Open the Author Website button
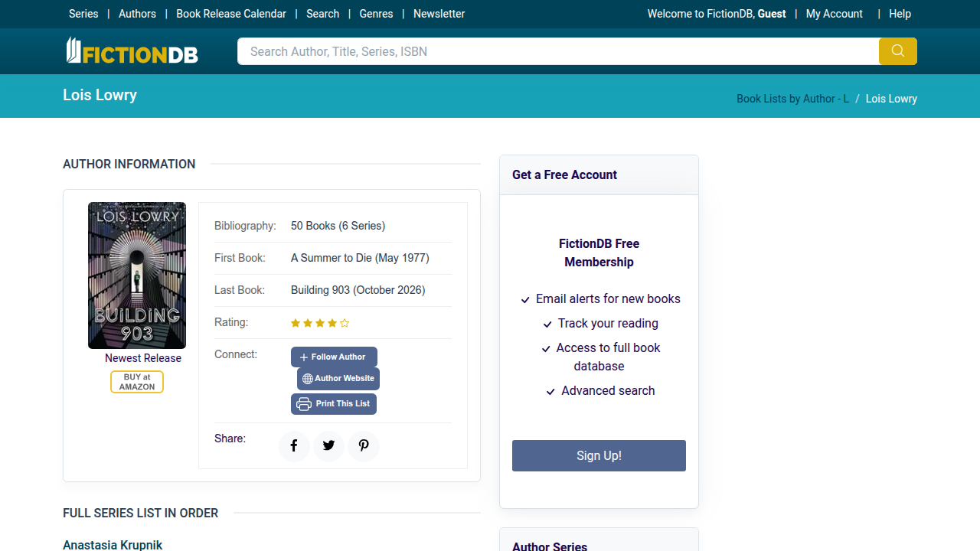980x551 pixels. pyautogui.click(x=338, y=379)
